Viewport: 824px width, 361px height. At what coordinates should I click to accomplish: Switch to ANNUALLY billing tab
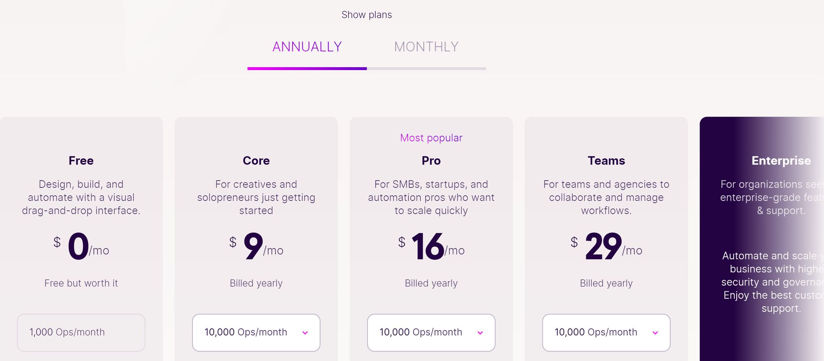[x=307, y=47]
